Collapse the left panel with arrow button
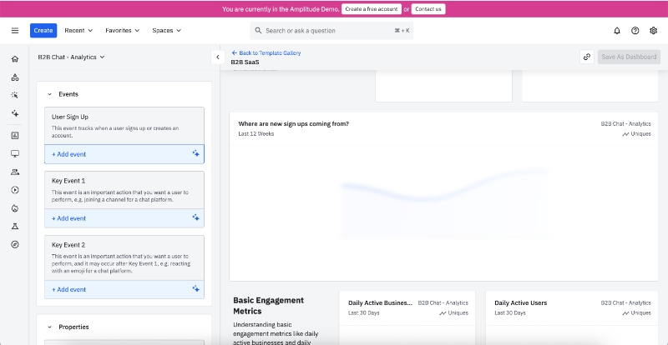Viewport: 668px width, 345px height. [x=218, y=57]
